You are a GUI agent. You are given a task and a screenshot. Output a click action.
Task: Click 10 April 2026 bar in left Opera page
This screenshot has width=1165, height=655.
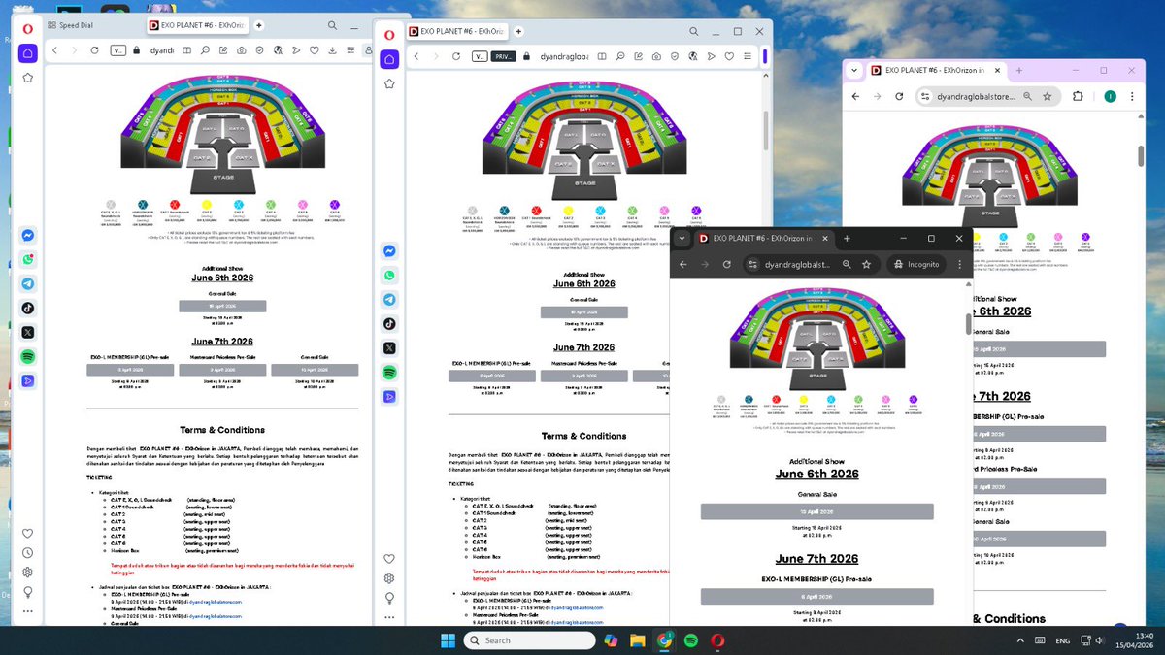pyautogui.click(x=315, y=370)
